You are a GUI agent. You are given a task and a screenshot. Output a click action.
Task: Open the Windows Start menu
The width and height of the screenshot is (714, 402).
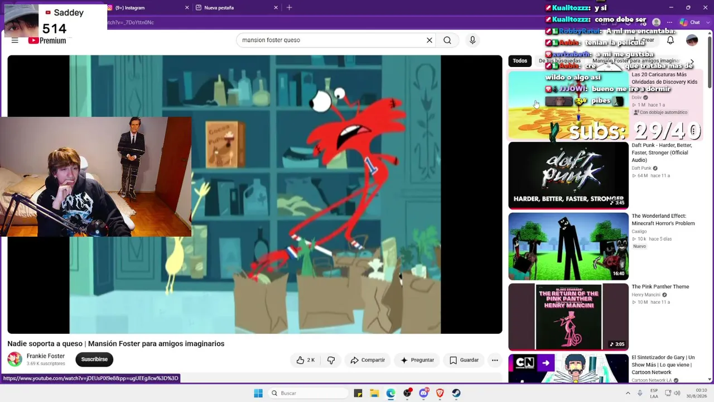click(x=258, y=393)
